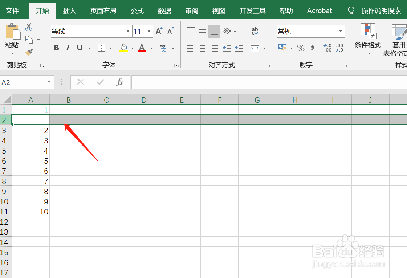Open the 文件 File tab
Viewport: 407px width, 278px height.
click(x=12, y=11)
